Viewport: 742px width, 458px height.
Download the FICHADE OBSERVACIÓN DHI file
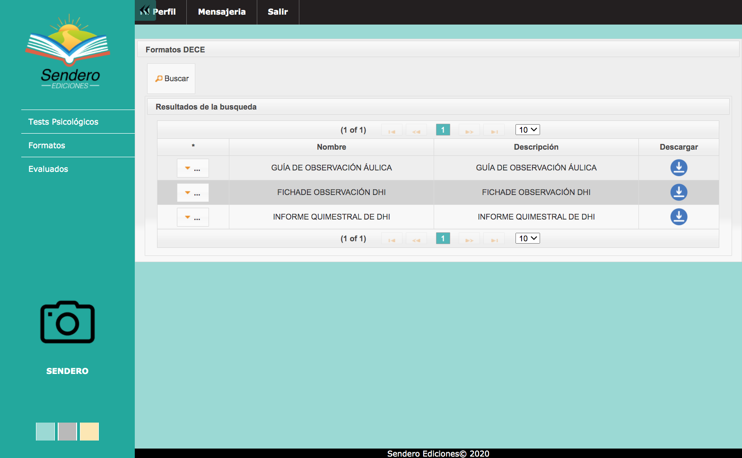(679, 192)
